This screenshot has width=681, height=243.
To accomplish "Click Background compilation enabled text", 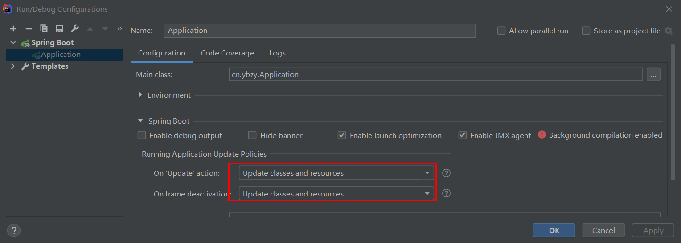I will tap(606, 135).
